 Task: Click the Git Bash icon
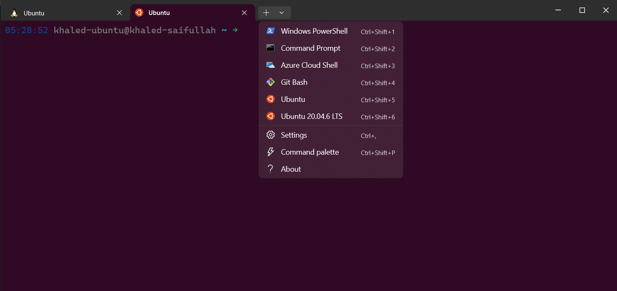271,82
